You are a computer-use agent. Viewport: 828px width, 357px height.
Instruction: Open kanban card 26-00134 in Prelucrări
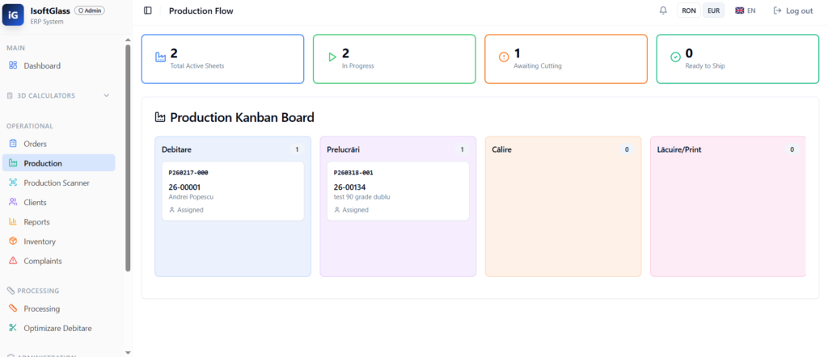(398, 191)
